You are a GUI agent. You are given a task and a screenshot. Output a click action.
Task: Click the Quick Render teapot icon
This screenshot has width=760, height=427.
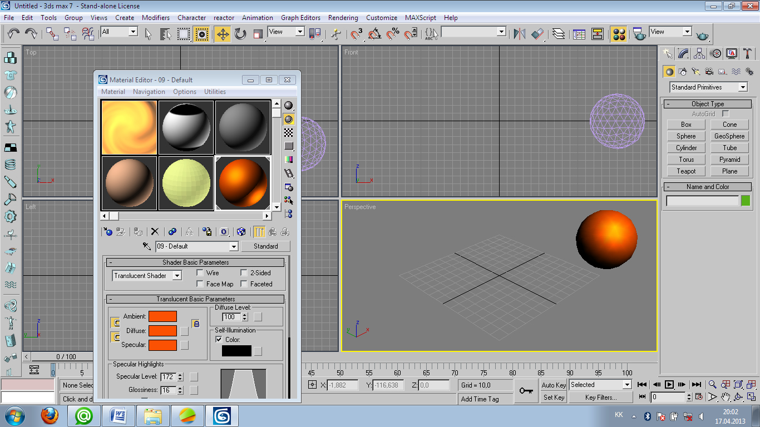point(703,34)
